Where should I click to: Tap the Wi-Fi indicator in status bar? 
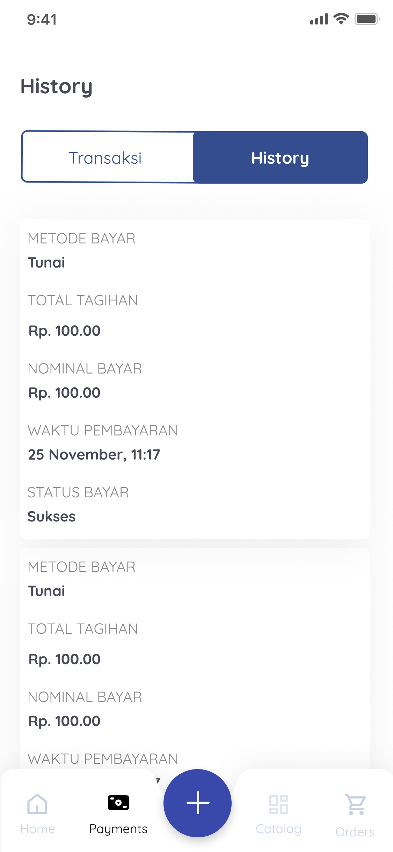[x=341, y=19]
